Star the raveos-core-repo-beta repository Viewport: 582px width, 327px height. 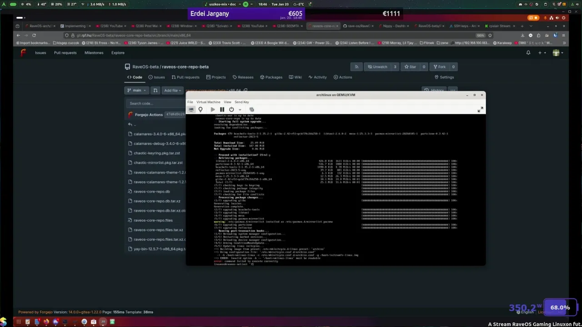[410, 67]
